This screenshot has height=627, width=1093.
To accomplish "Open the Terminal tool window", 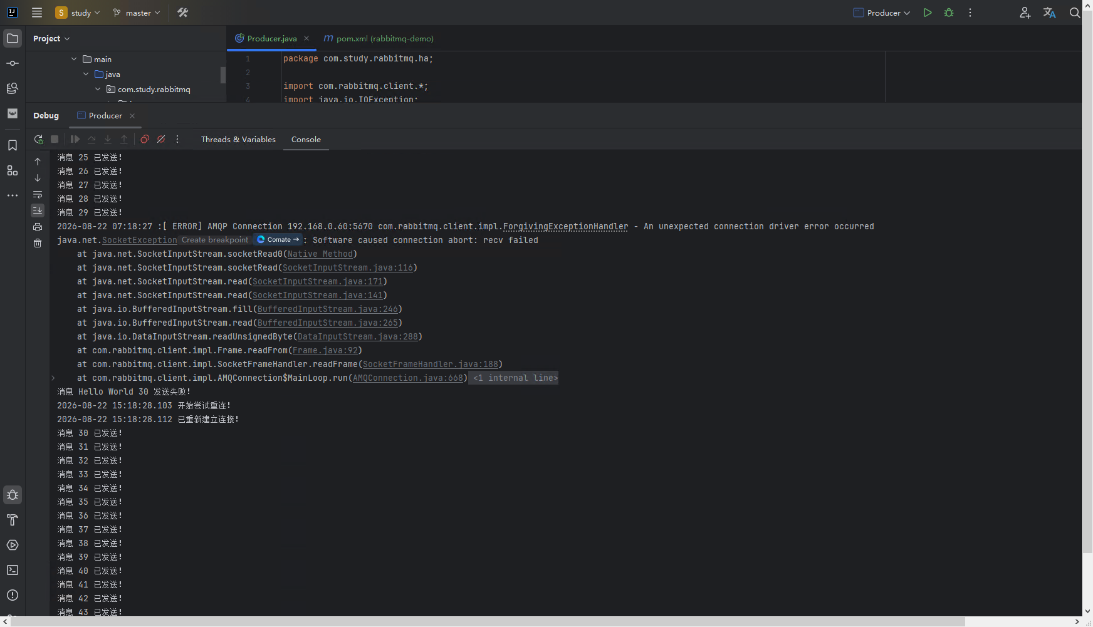I will tap(13, 570).
